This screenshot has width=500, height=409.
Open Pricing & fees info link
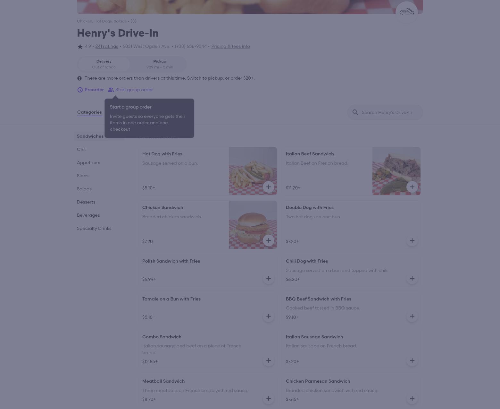tap(230, 46)
